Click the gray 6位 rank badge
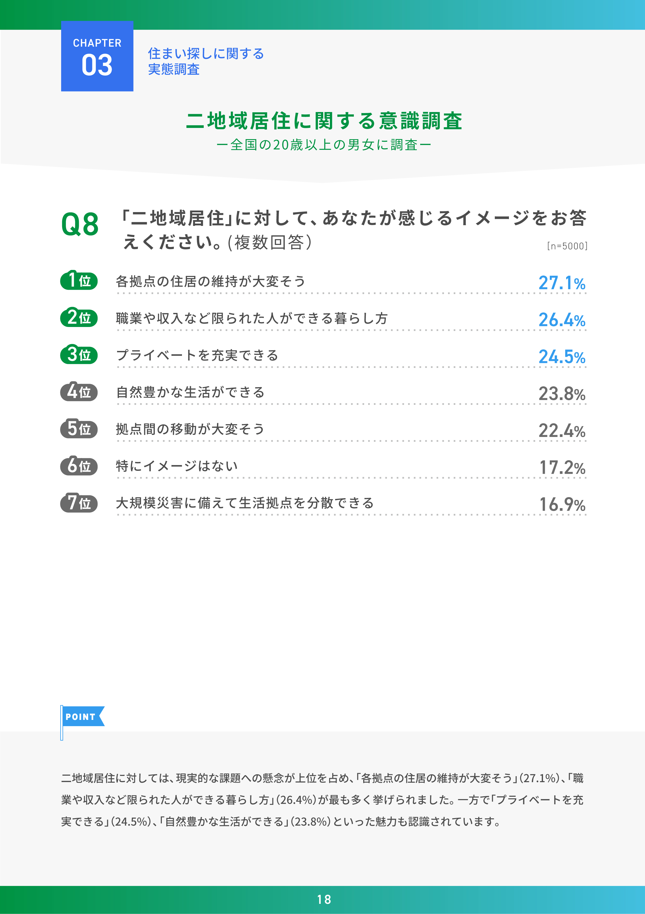The height and width of the screenshot is (914, 645). (79, 466)
